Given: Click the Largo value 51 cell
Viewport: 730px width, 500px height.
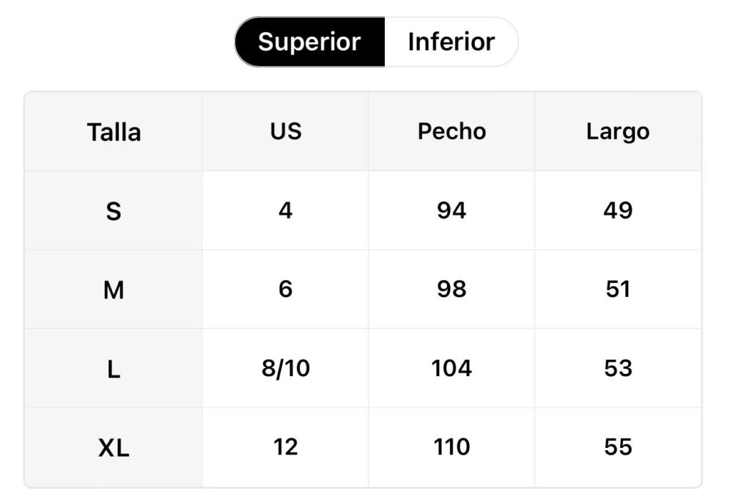Looking at the screenshot, I should (x=618, y=289).
